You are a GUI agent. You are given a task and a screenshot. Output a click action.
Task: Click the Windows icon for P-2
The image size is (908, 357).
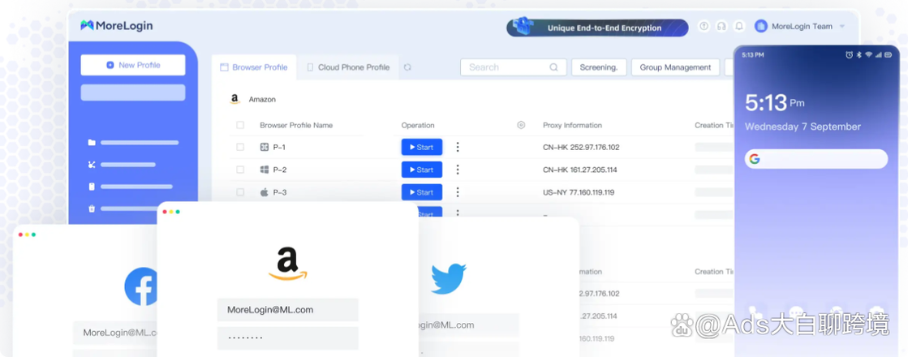pyautogui.click(x=264, y=170)
